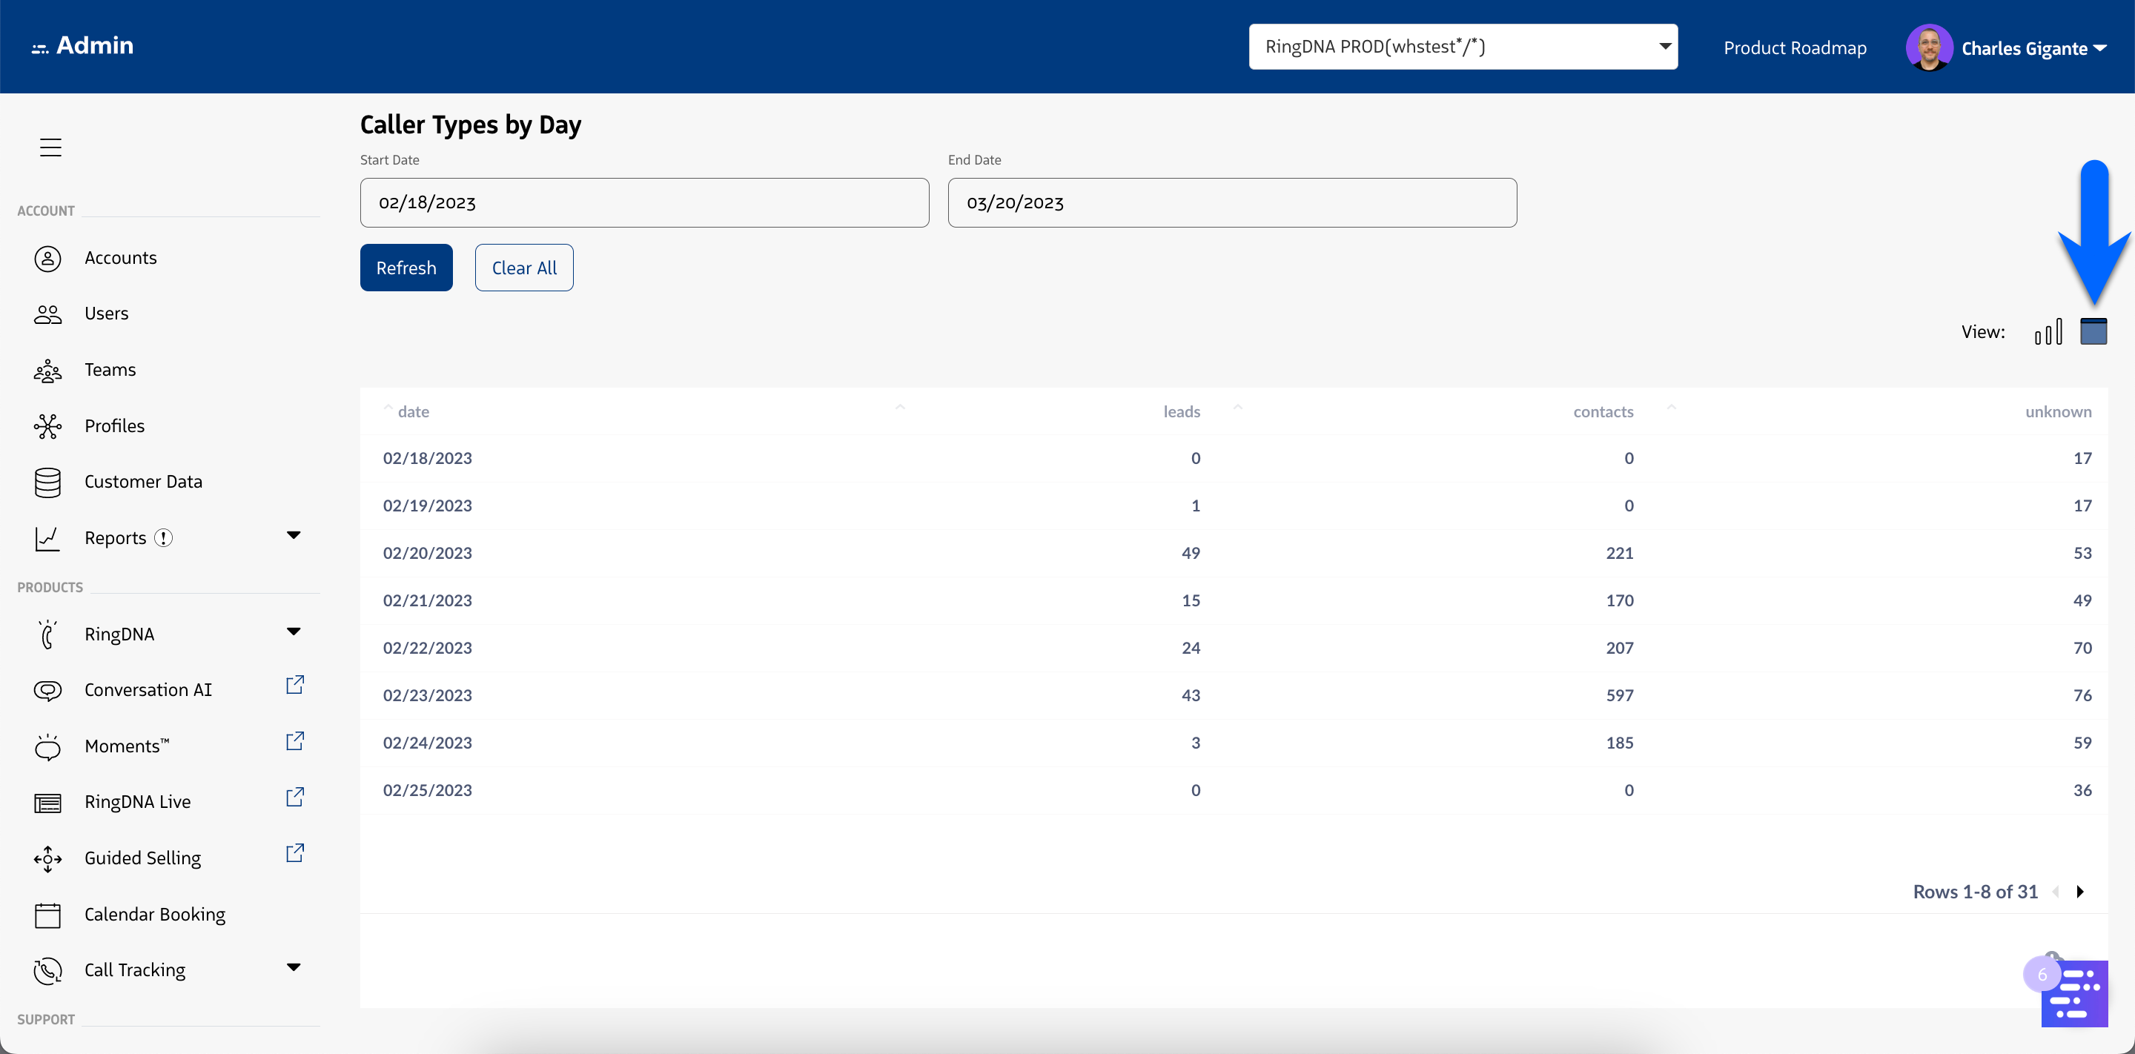This screenshot has height=1054, width=2135.
Task: Switch to the table view icon
Action: tap(2093, 331)
